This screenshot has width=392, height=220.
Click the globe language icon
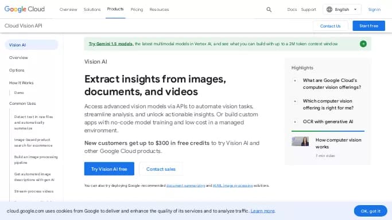329,10
